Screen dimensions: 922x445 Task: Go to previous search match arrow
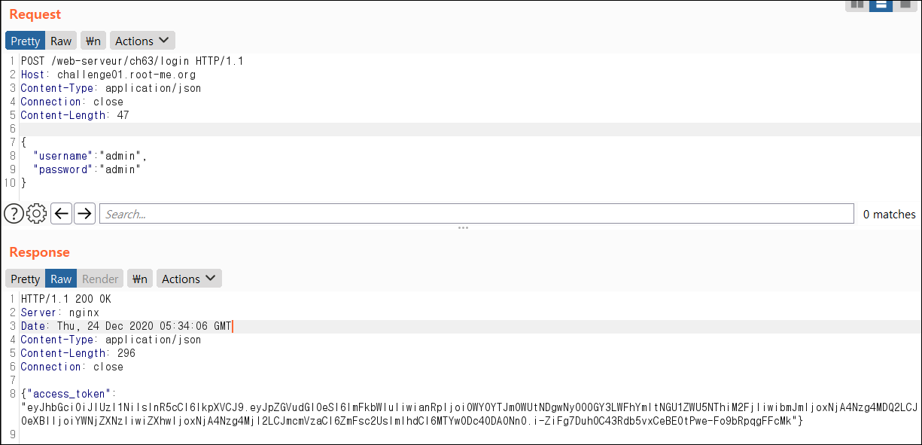tap(62, 215)
